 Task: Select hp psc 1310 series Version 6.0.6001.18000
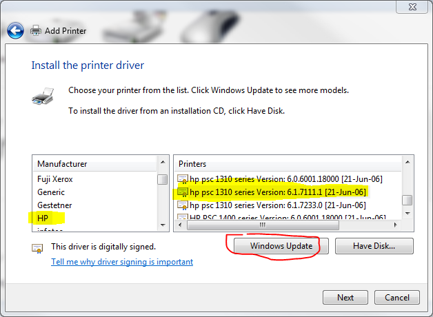286,179
